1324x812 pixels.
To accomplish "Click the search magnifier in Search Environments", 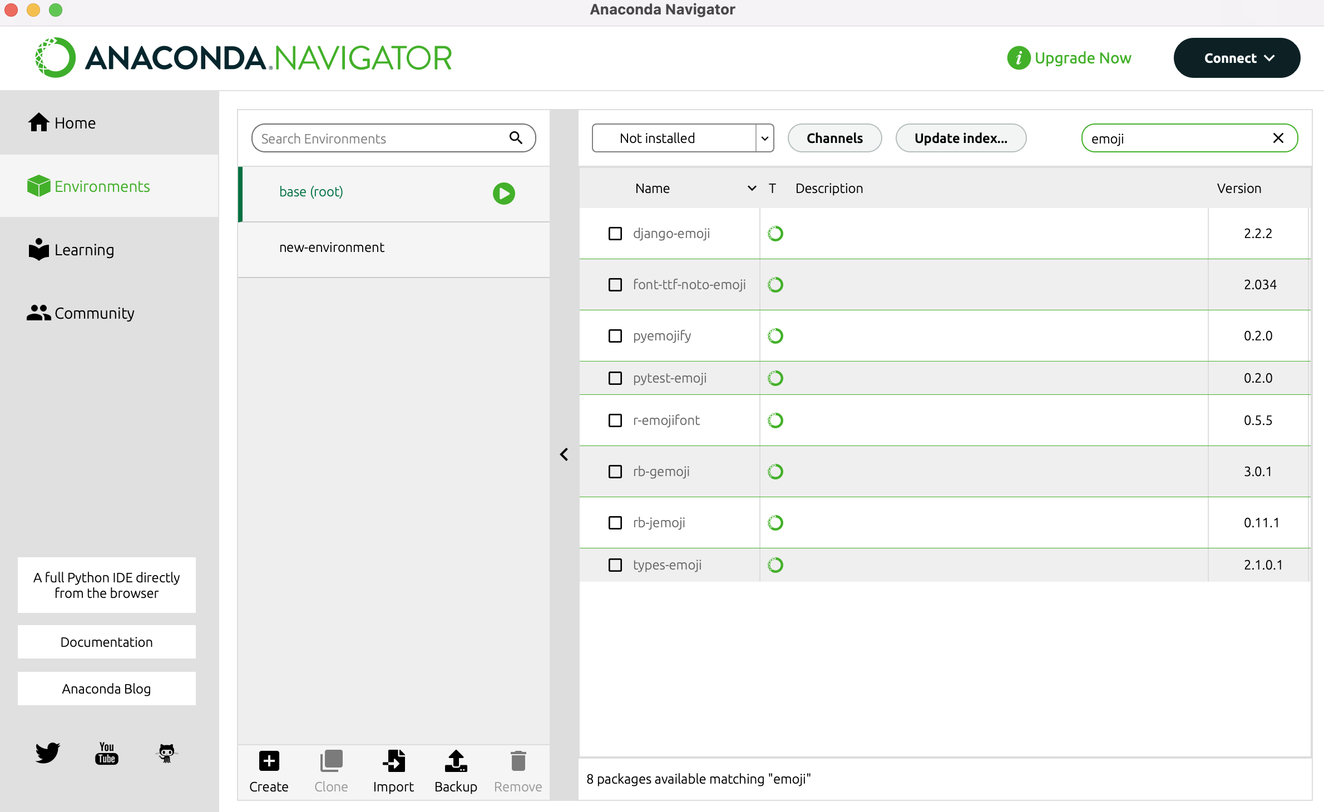I will click(x=516, y=138).
